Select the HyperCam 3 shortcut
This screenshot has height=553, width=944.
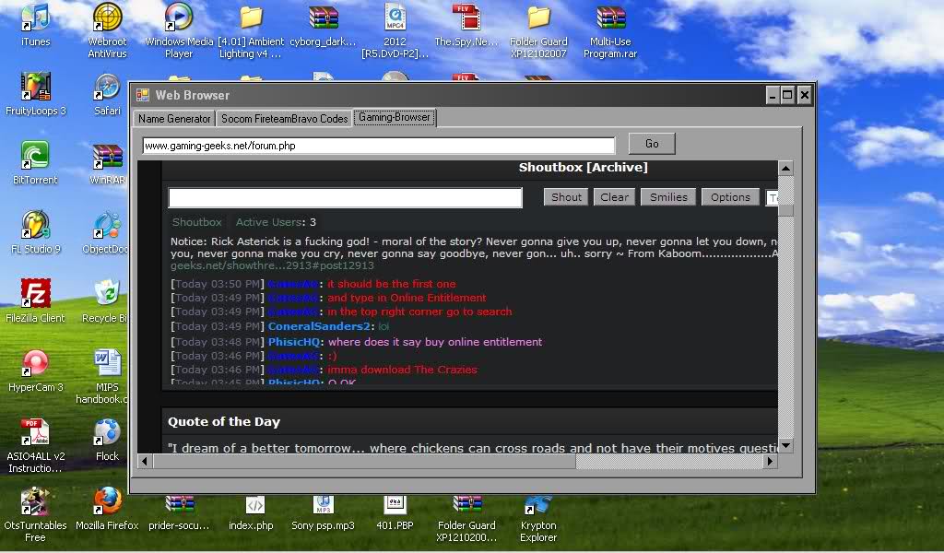point(36,371)
